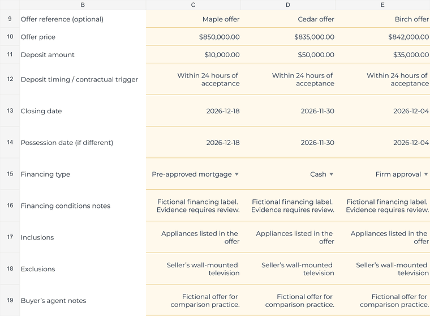430x316 pixels.
Task: Click the 'Inclusions' label cell
Action: tap(83, 237)
